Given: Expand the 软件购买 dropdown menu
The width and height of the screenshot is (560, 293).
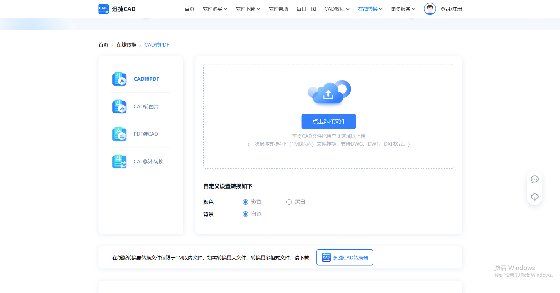Looking at the screenshot, I should click(x=215, y=9).
